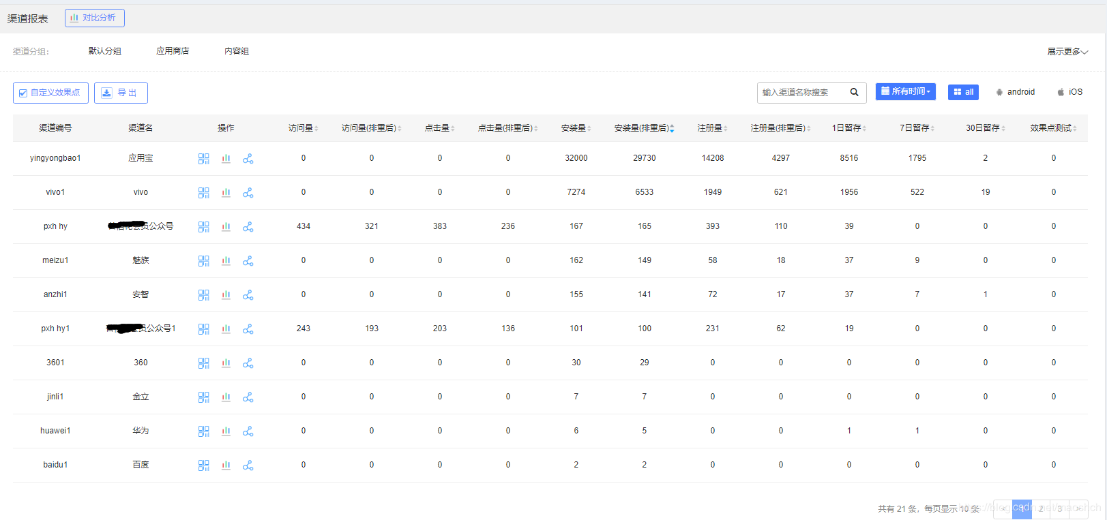
Task: Click install count 32000
Action: (576, 158)
